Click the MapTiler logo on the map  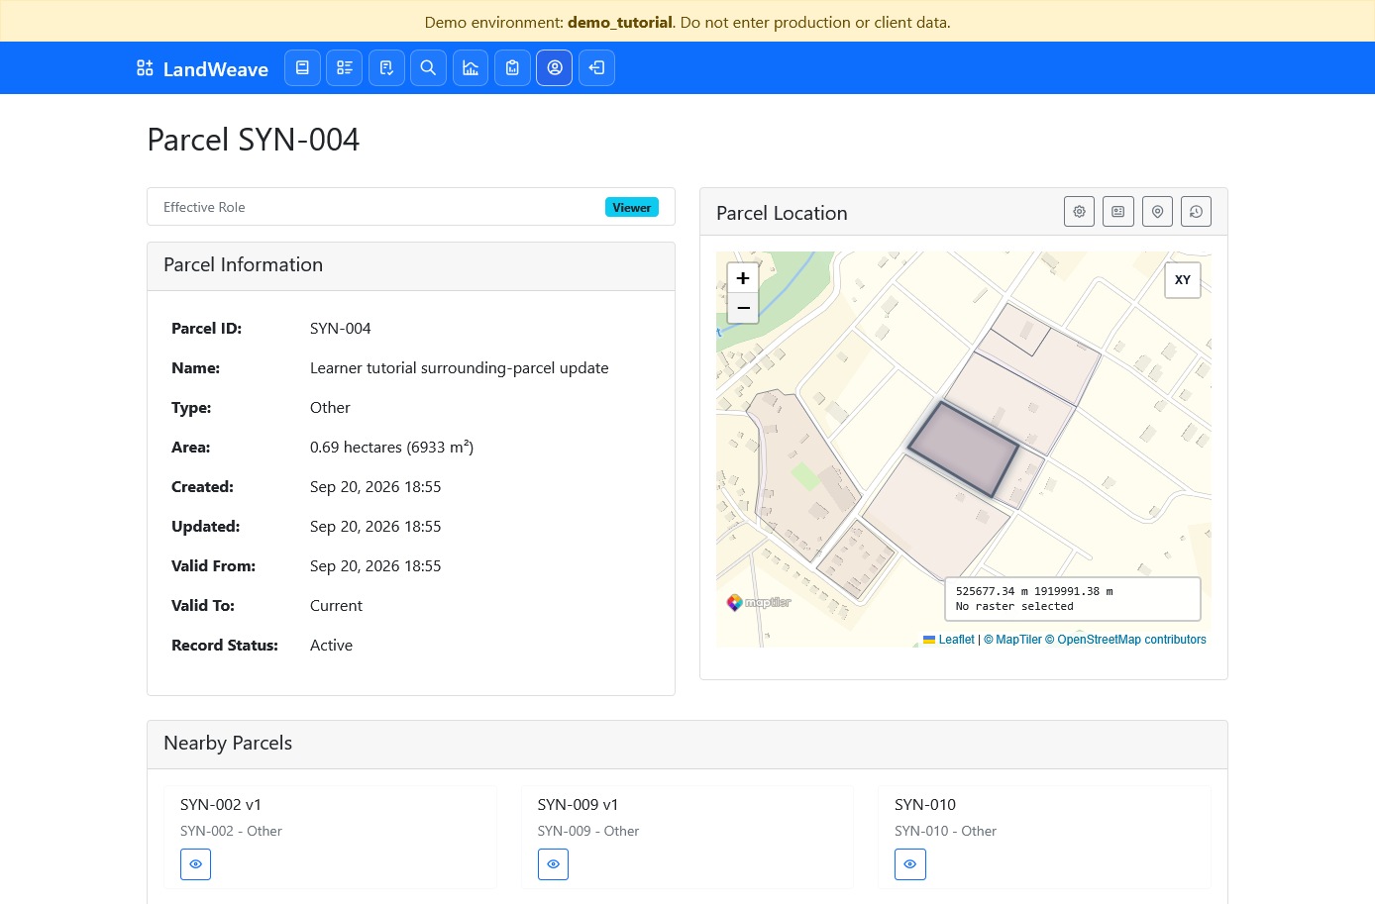tap(759, 602)
